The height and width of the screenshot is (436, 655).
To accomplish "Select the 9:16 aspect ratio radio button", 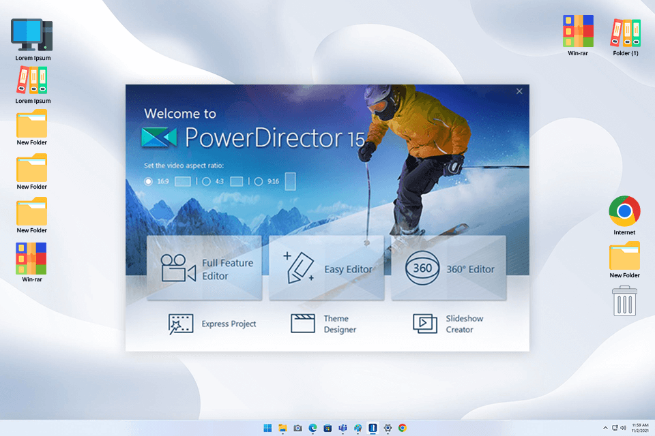I will pos(259,181).
